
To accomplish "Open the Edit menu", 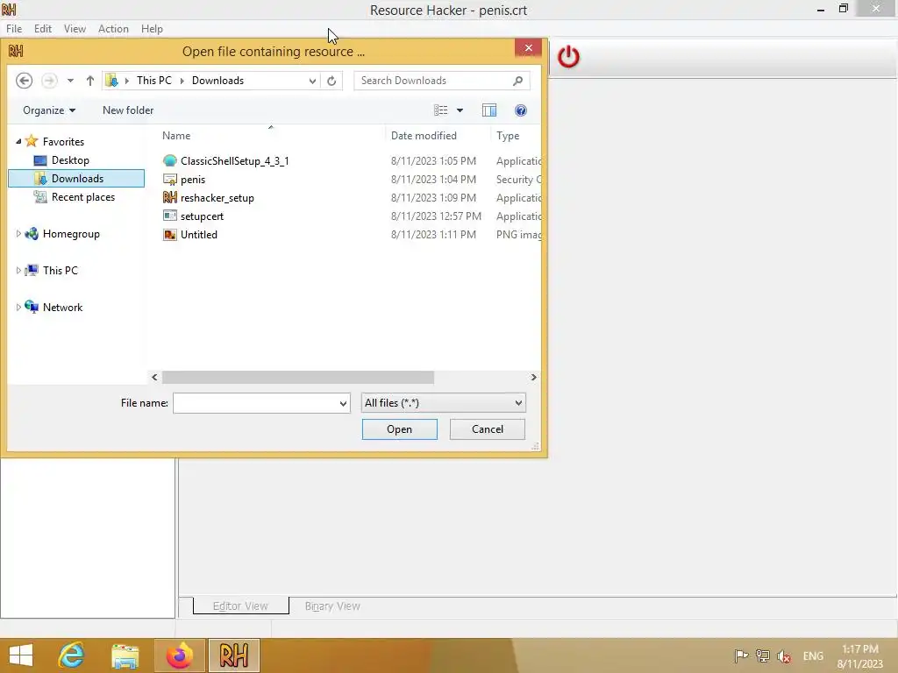I will 43,29.
